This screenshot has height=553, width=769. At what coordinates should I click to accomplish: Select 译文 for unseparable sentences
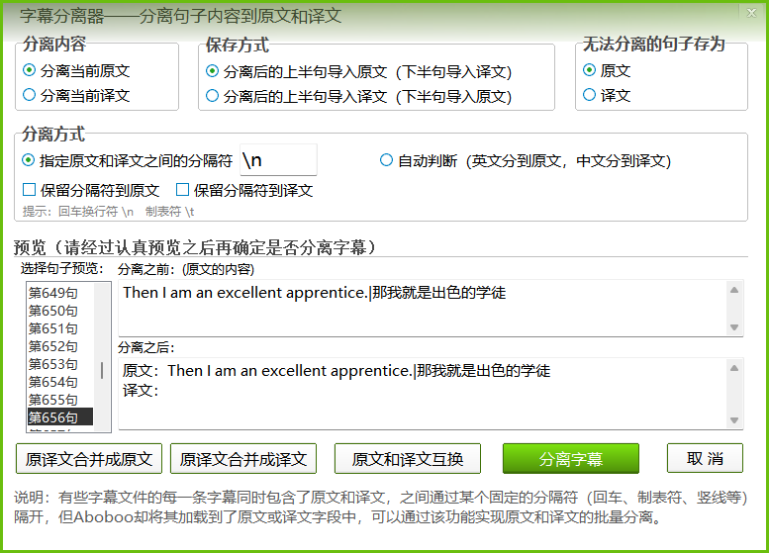(x=590, y=95)
